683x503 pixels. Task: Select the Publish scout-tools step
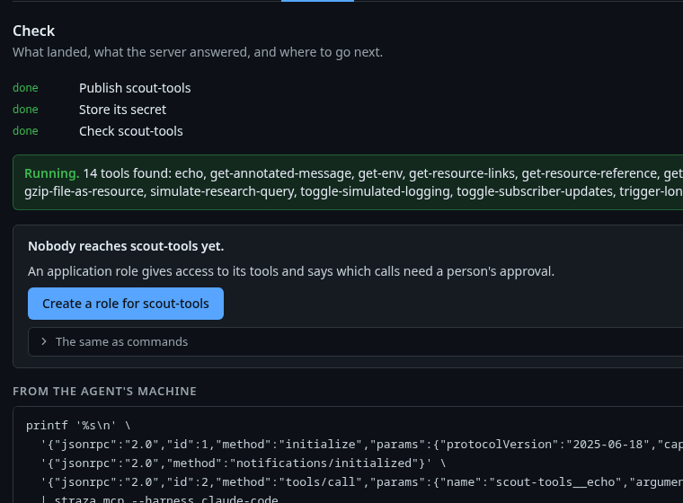pos(135,88)
